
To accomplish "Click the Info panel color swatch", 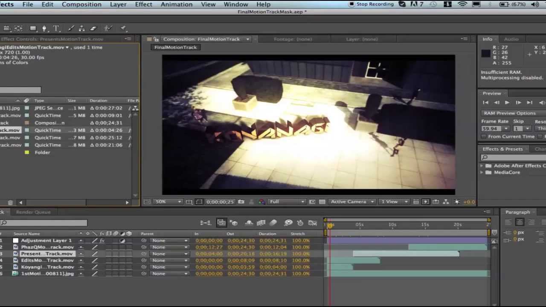I will pyautogui.click(x=486, y=54).
